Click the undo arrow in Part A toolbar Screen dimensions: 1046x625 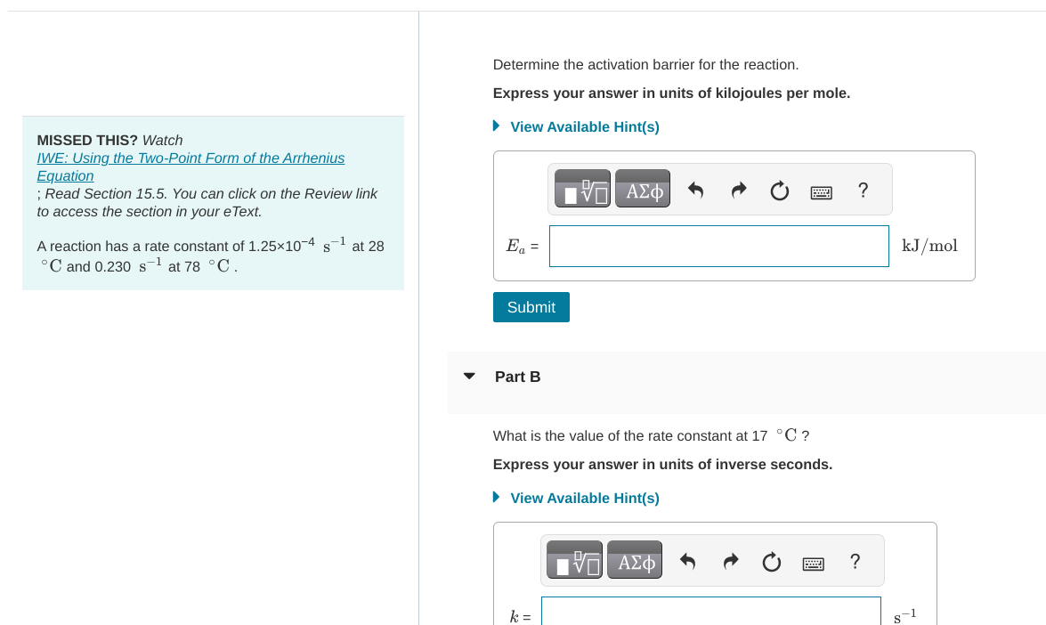[697, 190]
